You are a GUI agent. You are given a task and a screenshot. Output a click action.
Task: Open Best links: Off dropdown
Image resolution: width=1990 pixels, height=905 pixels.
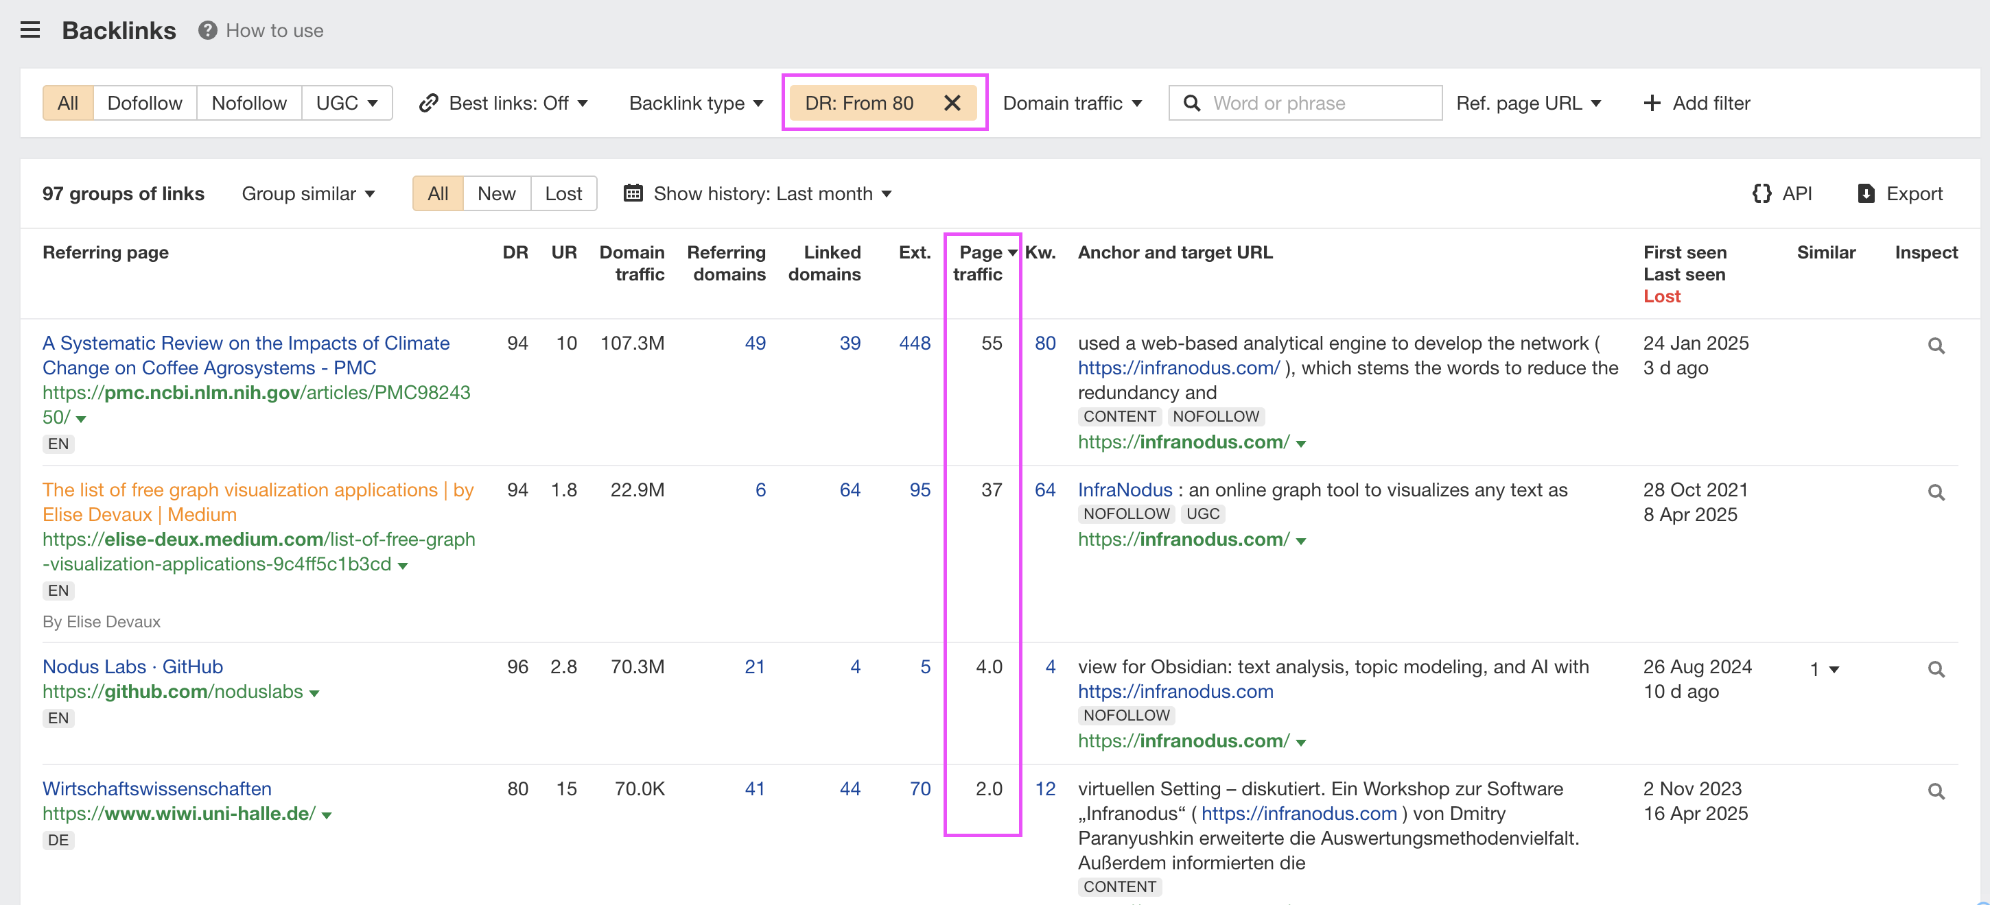503,103
